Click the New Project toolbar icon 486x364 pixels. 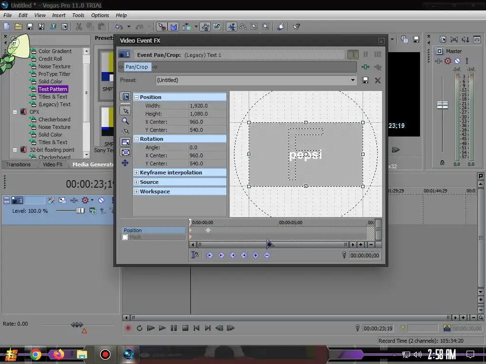tap(7, 27)
